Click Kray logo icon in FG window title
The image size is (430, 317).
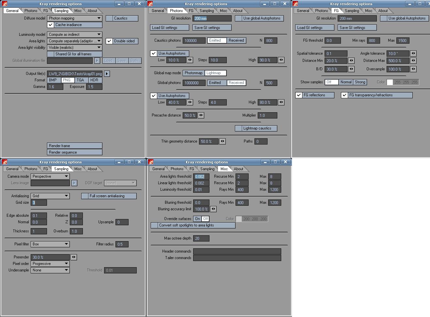[x=295, y=4]
